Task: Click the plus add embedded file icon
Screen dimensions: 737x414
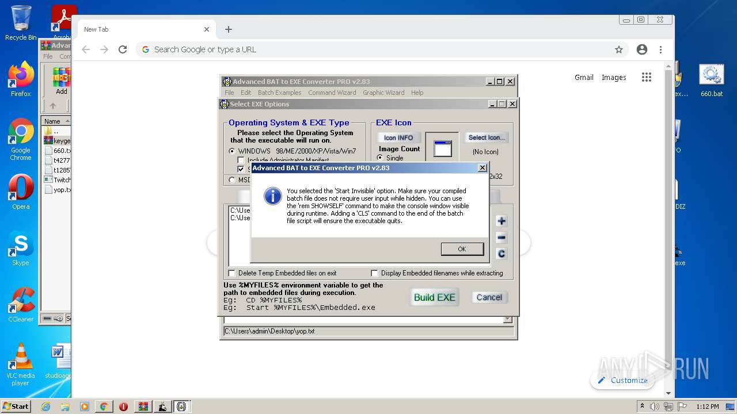Action: (501, 221)
